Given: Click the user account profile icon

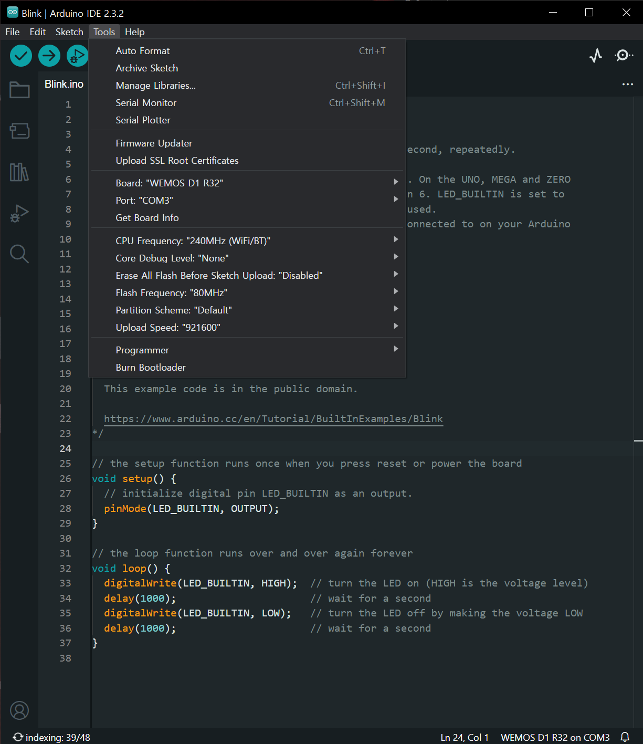Looking at the screenshot, I should click(x=19, y=710).
